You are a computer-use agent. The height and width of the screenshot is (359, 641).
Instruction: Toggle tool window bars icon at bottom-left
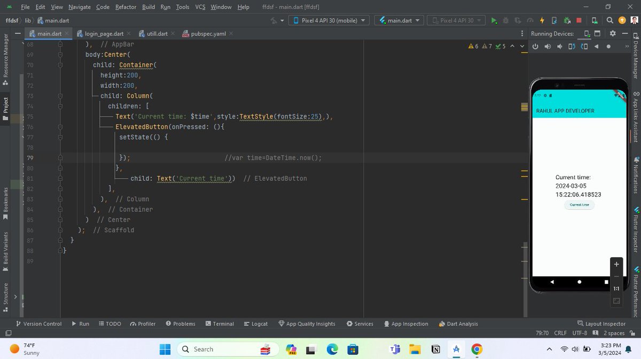(8, 333)
